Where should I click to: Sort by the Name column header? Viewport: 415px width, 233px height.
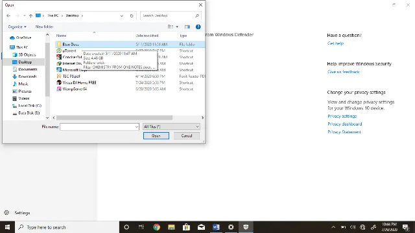(61, 36)
